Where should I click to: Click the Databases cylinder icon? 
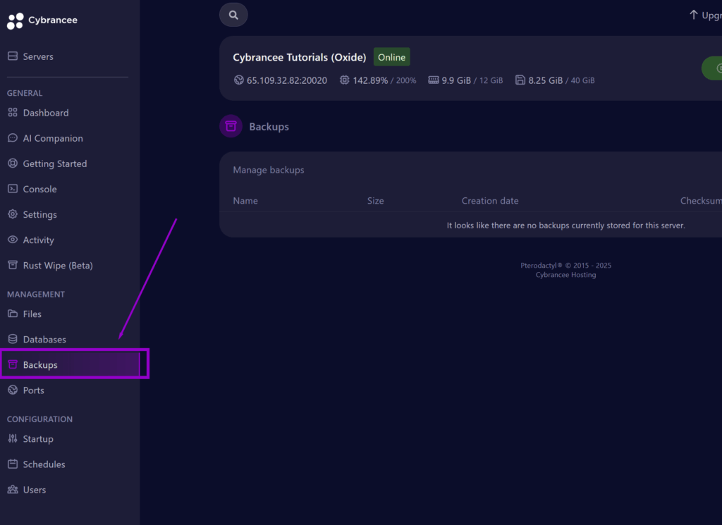[x=13, y=339]
